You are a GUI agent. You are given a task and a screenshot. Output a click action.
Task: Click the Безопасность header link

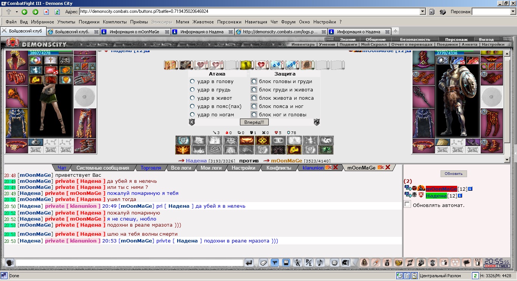tap(415, 39)
